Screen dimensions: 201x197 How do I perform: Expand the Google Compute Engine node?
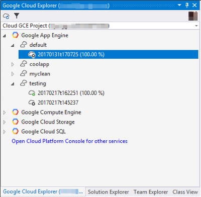click(x=5, y=113)
